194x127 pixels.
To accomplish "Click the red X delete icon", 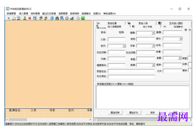I will [30, 18].
